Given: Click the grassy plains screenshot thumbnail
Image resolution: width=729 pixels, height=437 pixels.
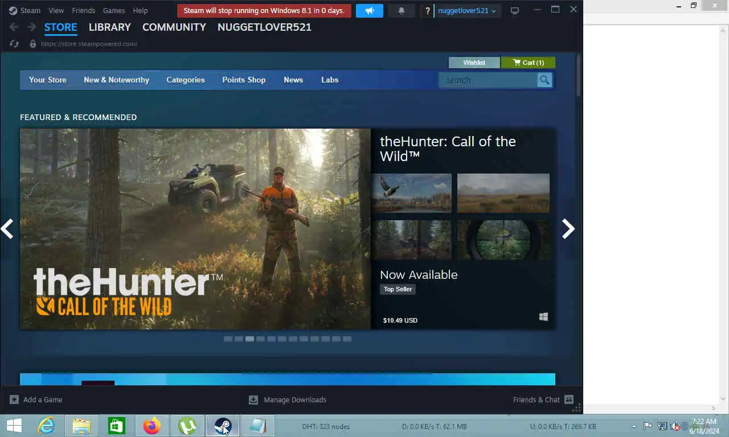Looking at the screenshot, I should click(503, 193).
